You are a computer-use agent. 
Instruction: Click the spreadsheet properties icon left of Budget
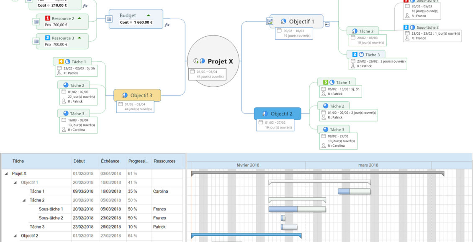[109, 19]
